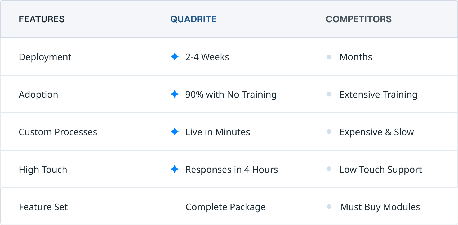Select the QUADRITE column header

(193, 19)
